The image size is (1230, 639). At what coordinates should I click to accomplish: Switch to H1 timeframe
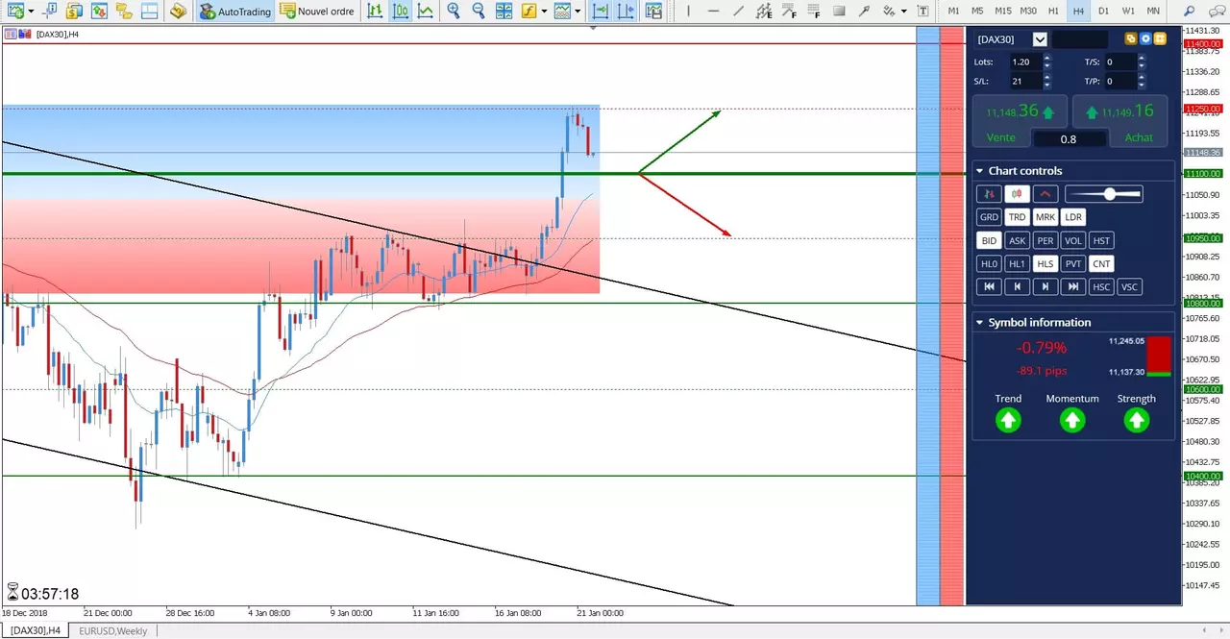pos(1053,12)
